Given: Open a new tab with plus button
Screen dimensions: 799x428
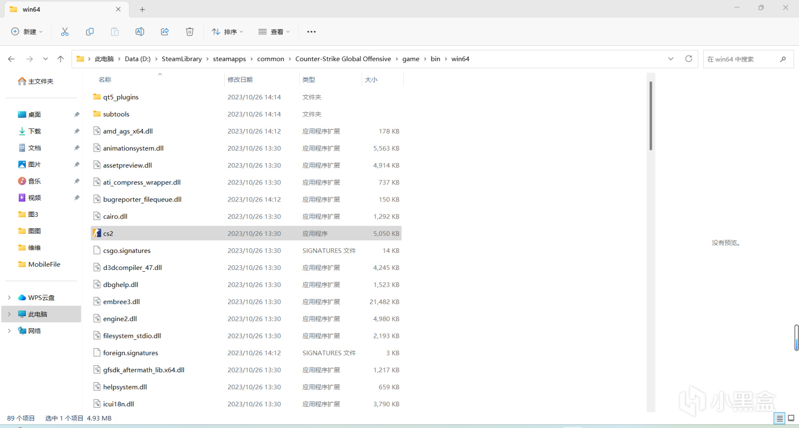Looking at the screenshot, I should 142,9.
